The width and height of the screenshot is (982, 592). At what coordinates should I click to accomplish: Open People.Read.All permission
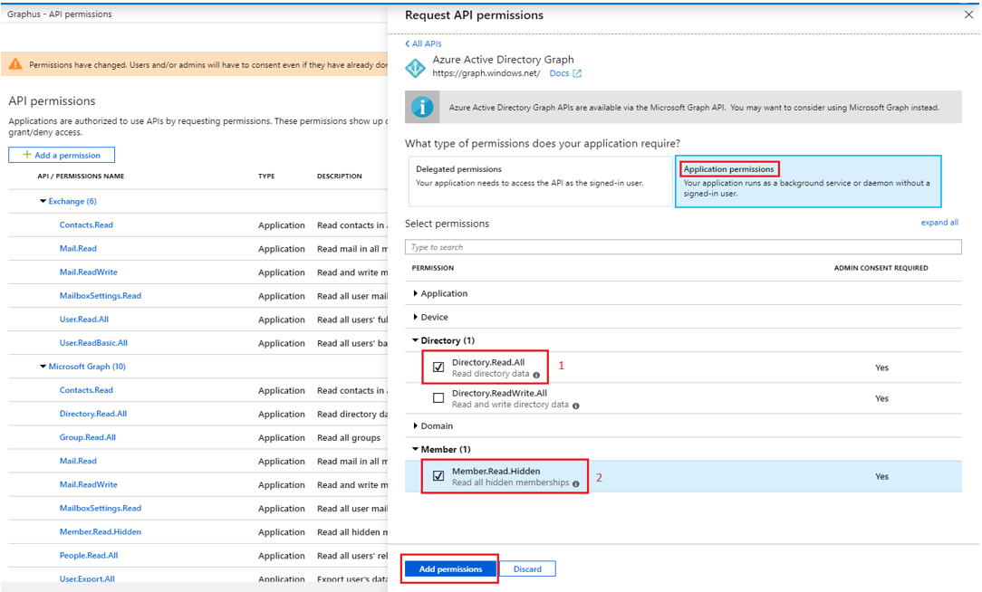tap(88, 556)
